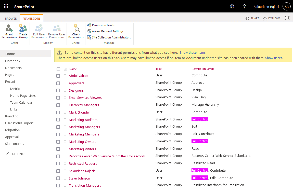The height and width of the screenshot is (193, 293).
Task: Open Grant Permissions
Action: 9,31
